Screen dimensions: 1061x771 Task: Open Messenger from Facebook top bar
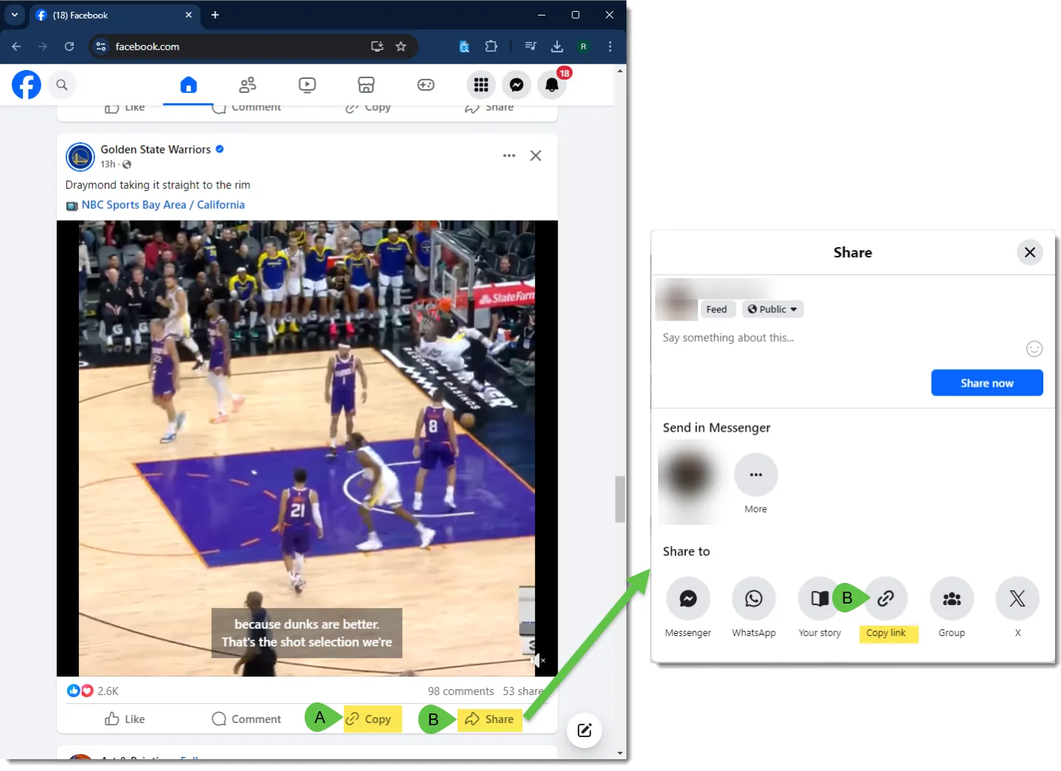click(516, 85)
